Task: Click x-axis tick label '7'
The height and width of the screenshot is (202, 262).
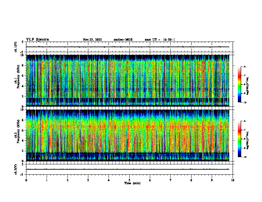Action: 171,180
